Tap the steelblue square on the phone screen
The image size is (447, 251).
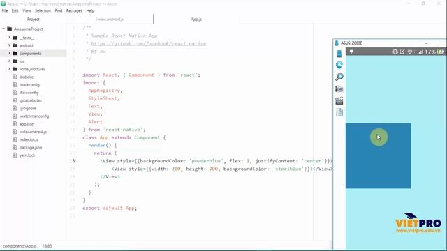coord(379,155)
